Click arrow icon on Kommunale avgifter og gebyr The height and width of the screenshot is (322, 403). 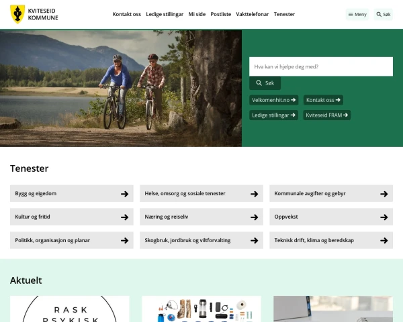[384, 194]
